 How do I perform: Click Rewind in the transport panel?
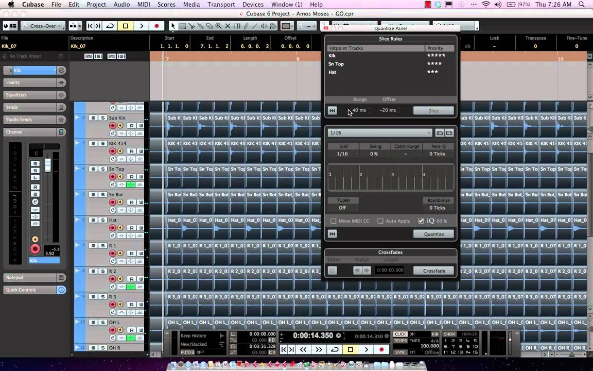pos(303,349)
